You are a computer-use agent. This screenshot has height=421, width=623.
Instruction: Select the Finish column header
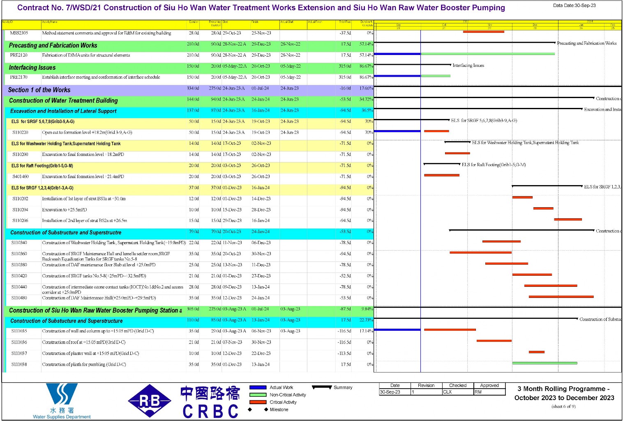[265, 24]
